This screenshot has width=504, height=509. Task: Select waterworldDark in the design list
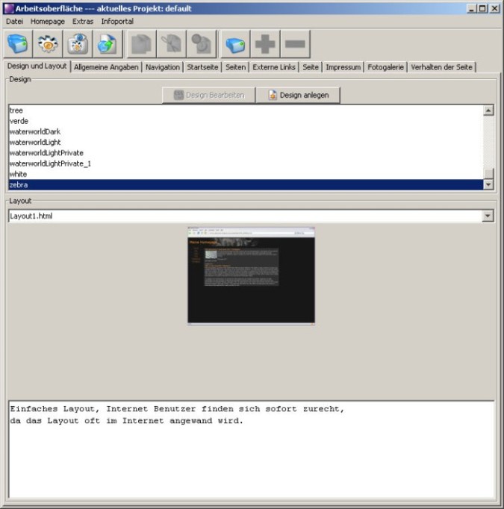35,131
